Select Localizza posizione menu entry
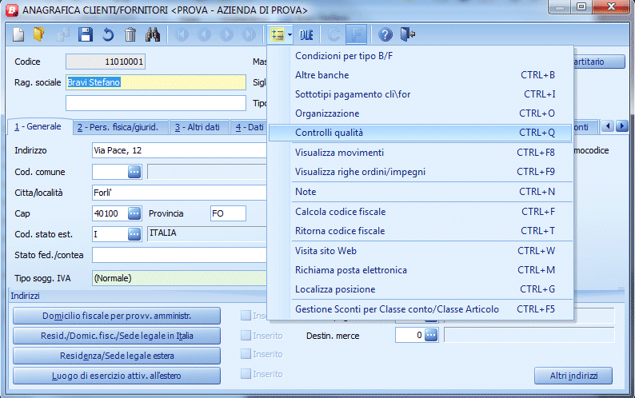Image resolution: width=635 pixels, height=398 pixels. coord(420,289)
